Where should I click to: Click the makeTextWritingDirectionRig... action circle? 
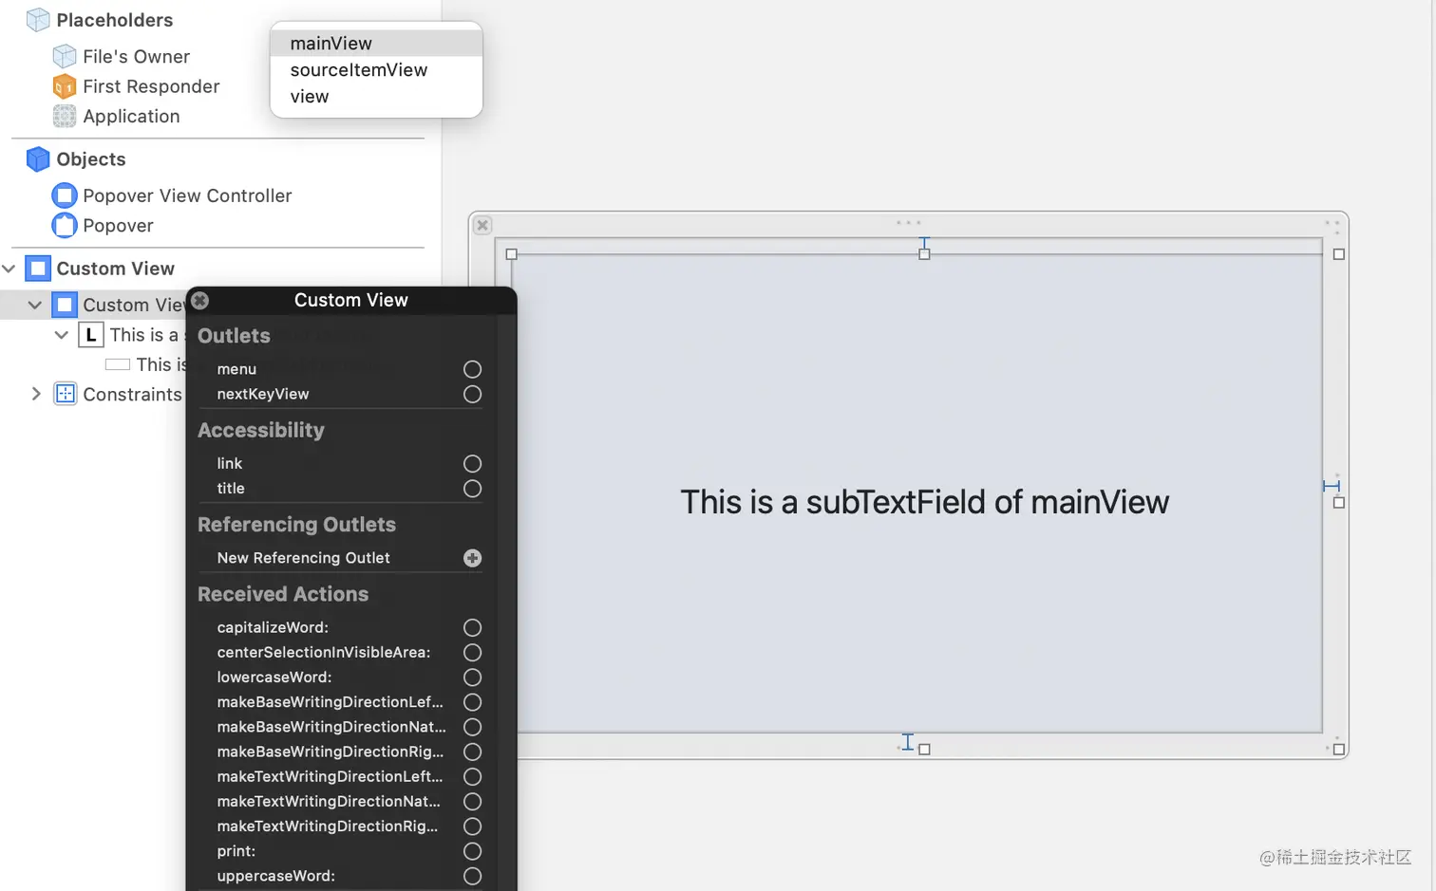point(472,826)
